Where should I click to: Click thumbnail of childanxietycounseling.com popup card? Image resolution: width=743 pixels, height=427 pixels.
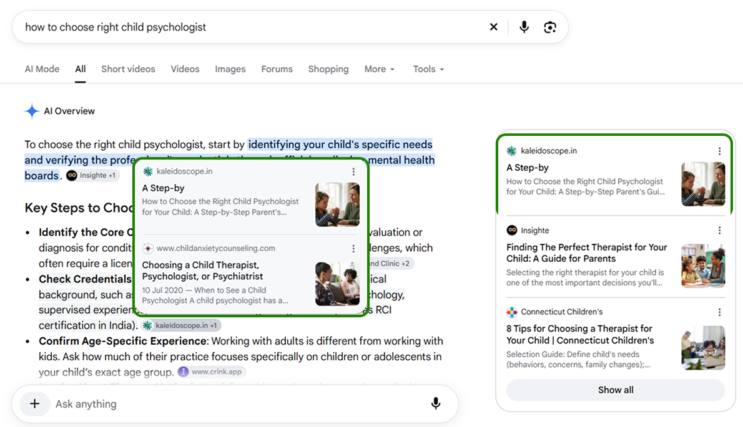tap(337, 284)
